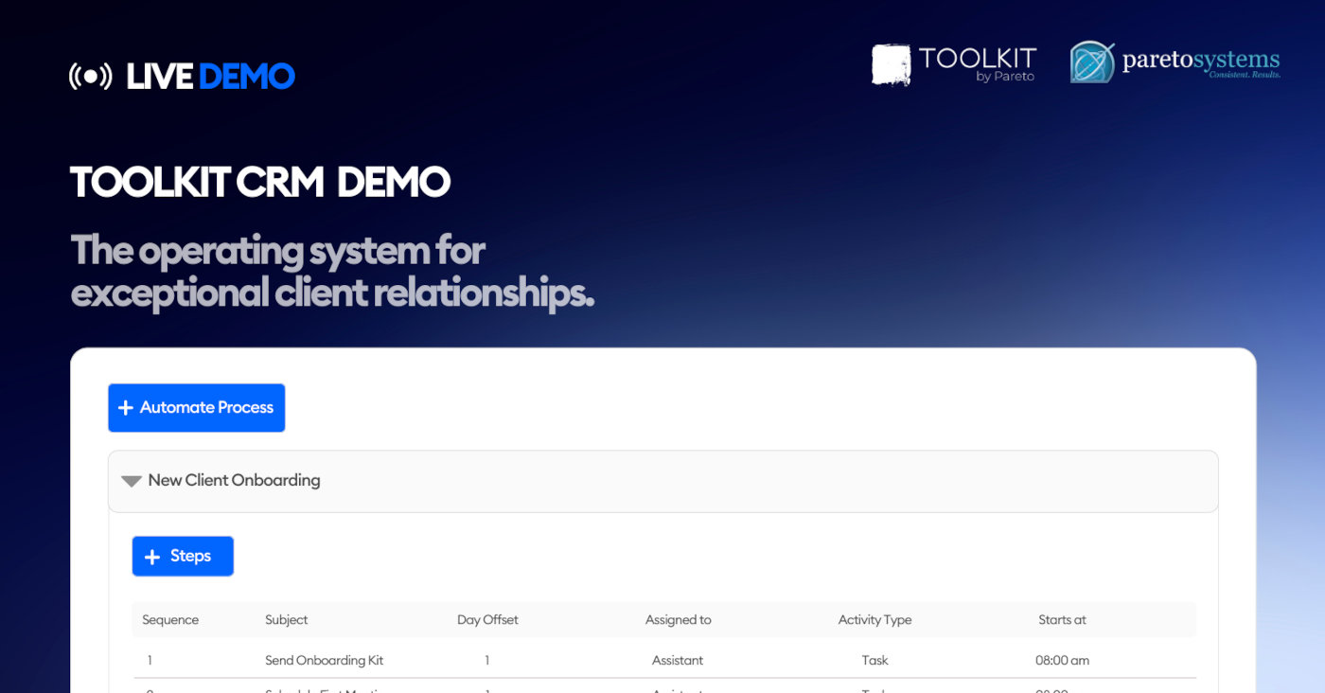Click Task in Send Onboarding Kit row

[875, 661]
